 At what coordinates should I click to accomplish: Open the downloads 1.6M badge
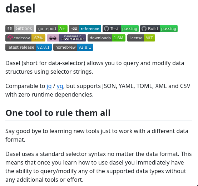coord(107,38)
